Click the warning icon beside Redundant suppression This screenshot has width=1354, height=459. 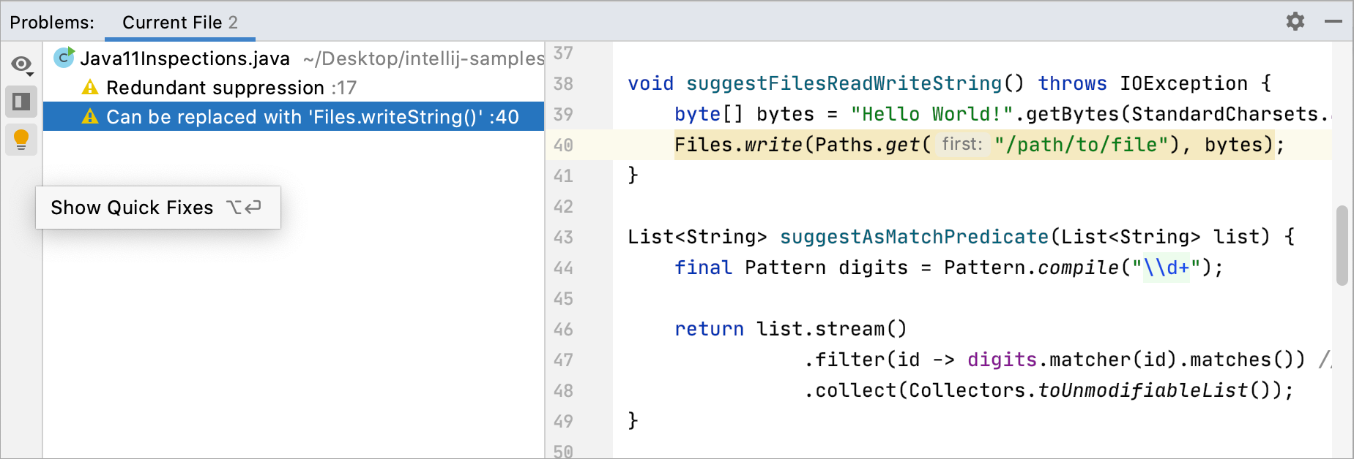tap(90, 88)
